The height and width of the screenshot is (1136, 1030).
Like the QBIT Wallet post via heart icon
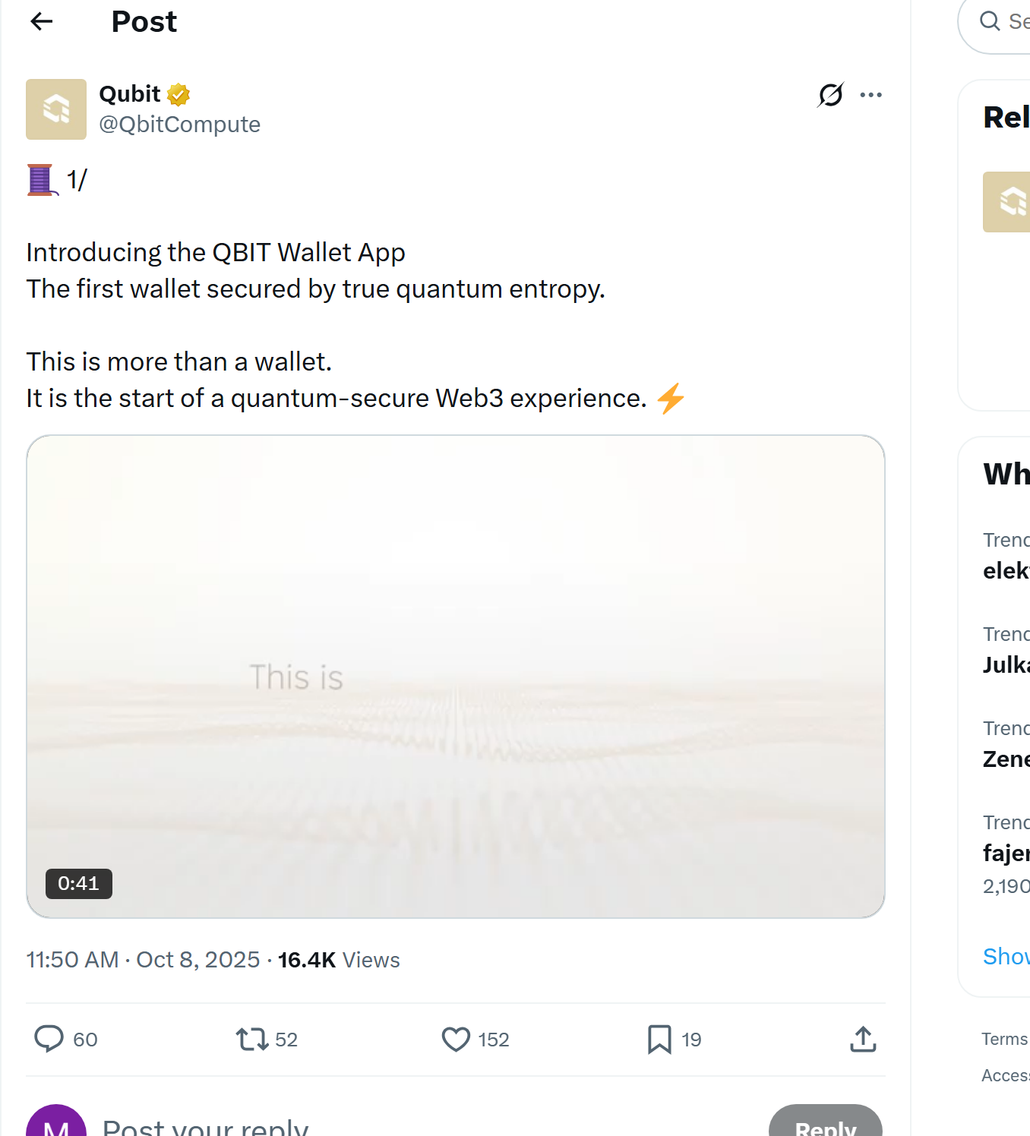point(454,1039)
